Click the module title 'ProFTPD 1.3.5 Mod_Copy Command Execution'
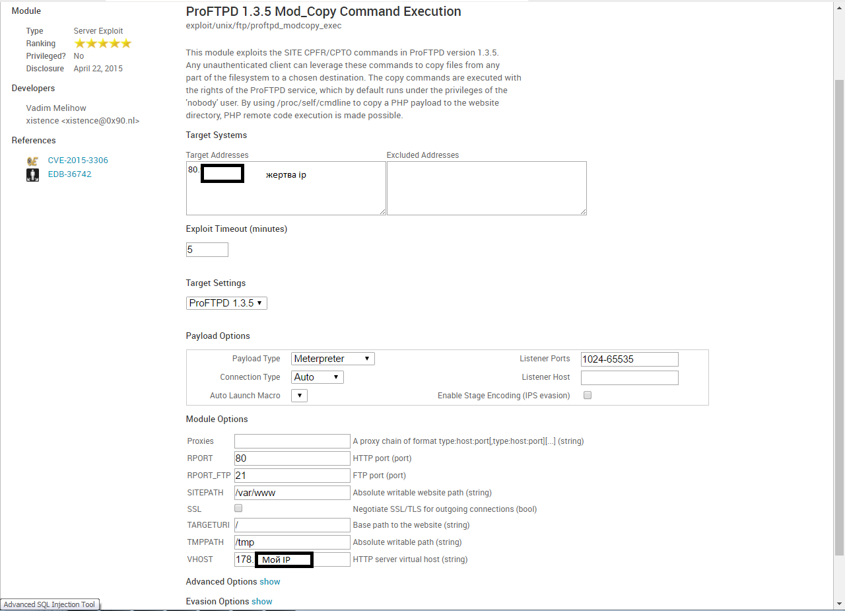The width and height of the screenshot is (845, 611). pyautogui.click(x=323, y=11)
